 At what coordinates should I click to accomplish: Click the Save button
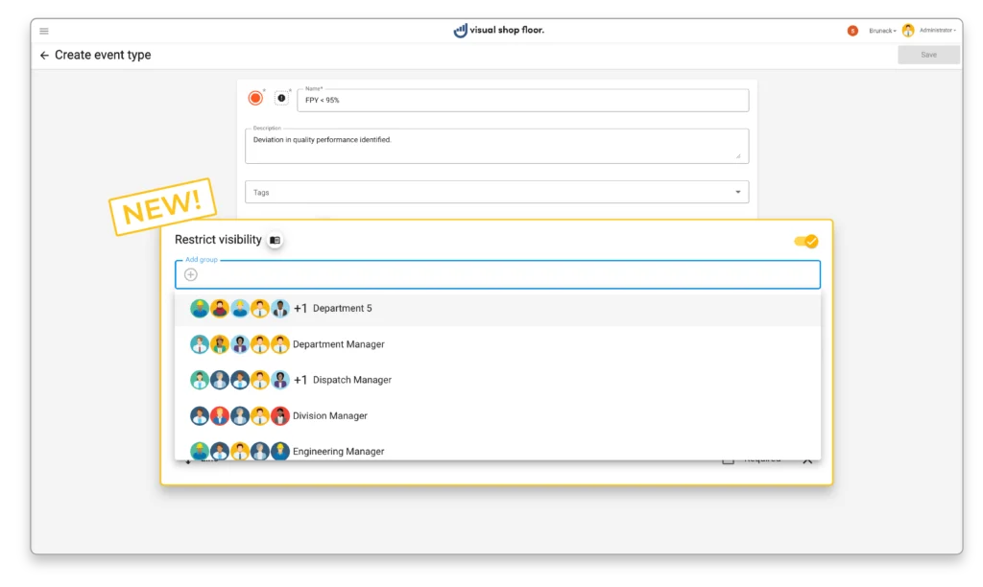tap(928, 55)
